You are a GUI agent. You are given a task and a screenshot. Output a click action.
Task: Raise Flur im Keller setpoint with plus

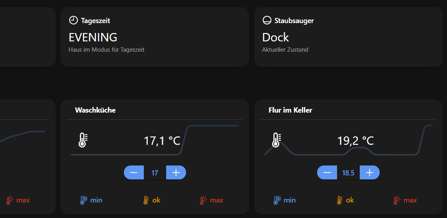tap(370, 173)
